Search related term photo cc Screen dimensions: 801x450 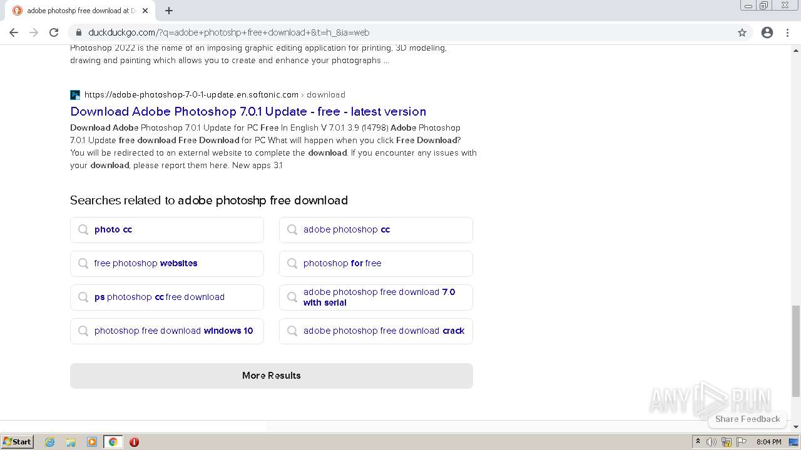tap(167, 230)
